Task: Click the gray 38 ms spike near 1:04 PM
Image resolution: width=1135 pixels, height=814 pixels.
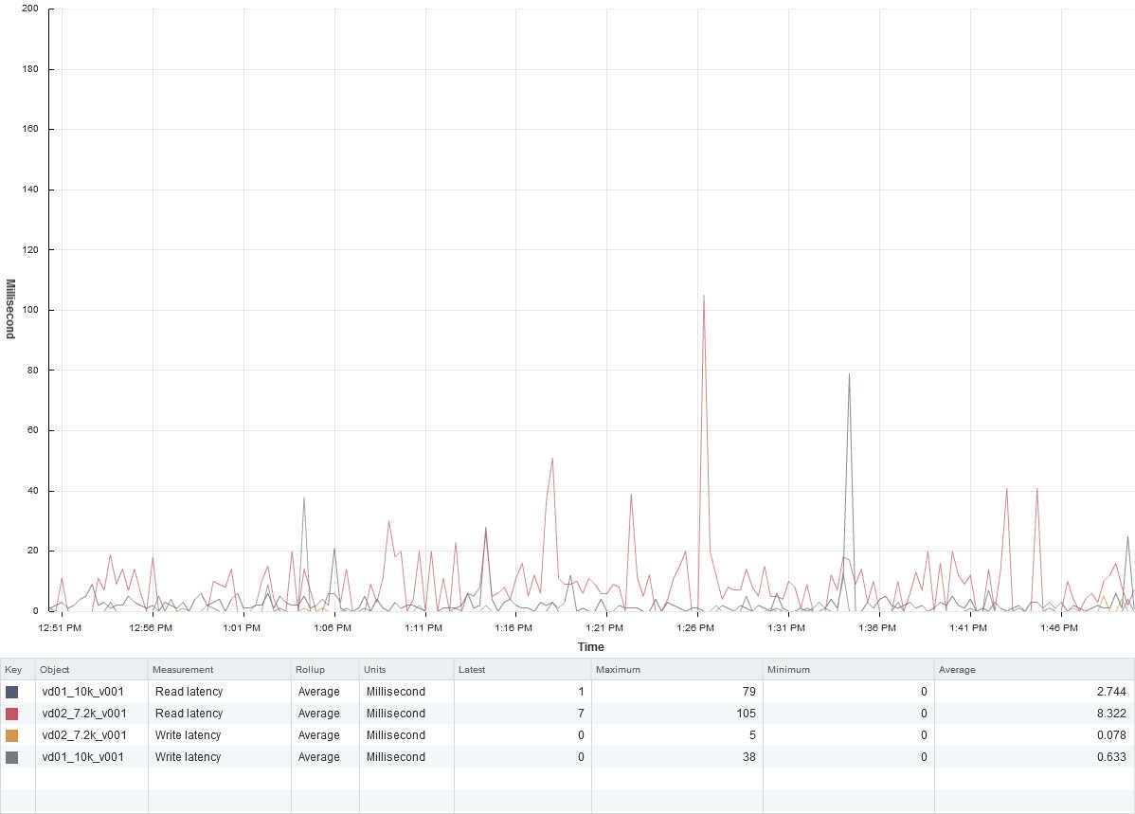Action: (x=304, y=497)
